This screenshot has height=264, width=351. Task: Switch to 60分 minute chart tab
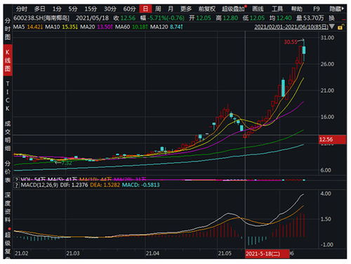[x=130, y=9]
